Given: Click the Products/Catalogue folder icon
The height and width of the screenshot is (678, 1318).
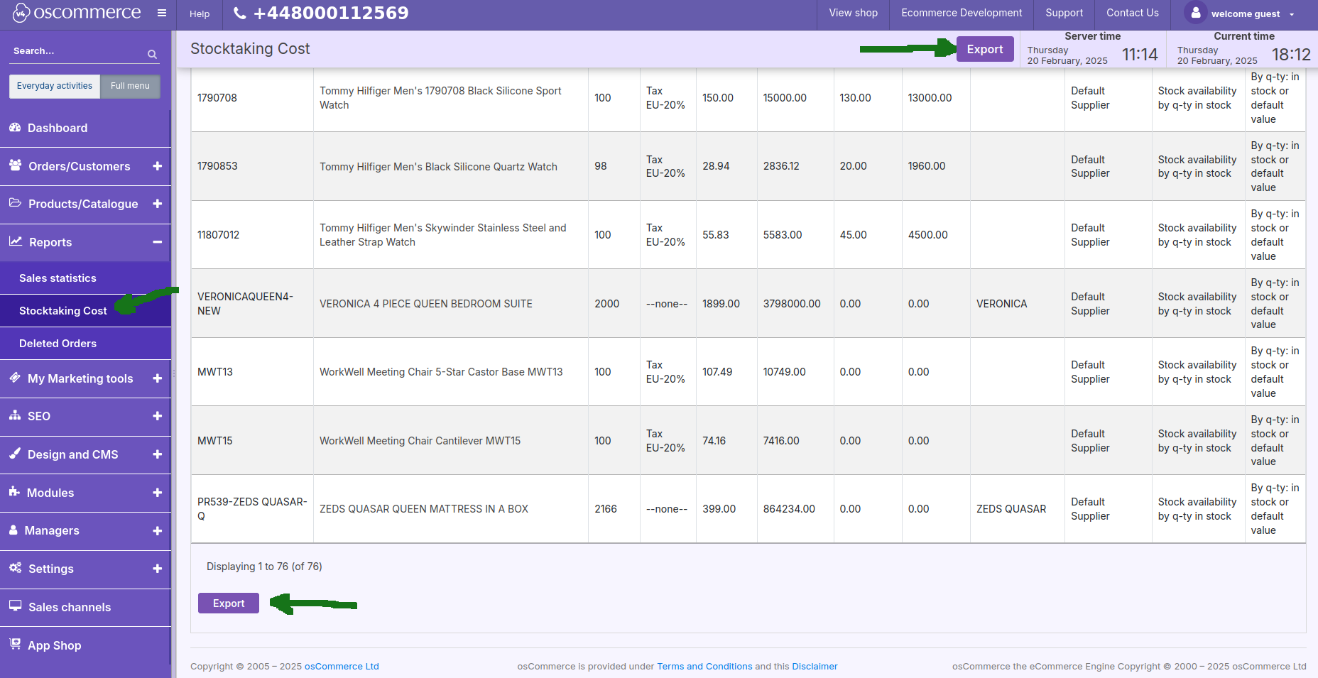Looking at the screenshot, I should point(15,203).
